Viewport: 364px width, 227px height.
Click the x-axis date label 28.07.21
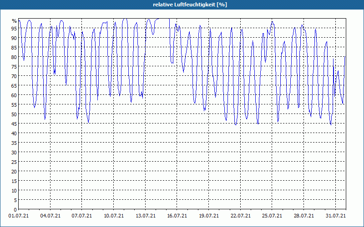pos(303,216)
